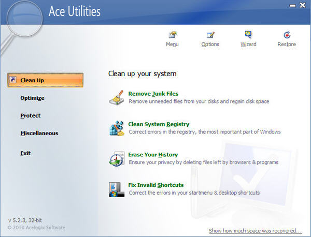Close the Ace Utilities window

(x=303, y=5)
